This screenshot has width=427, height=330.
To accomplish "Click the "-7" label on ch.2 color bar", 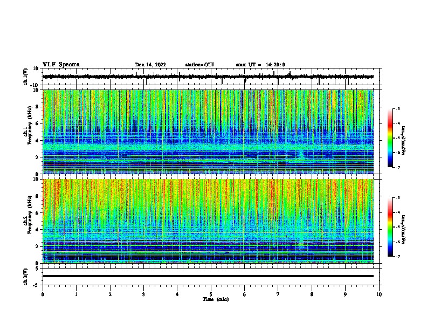I will (397, 256).
